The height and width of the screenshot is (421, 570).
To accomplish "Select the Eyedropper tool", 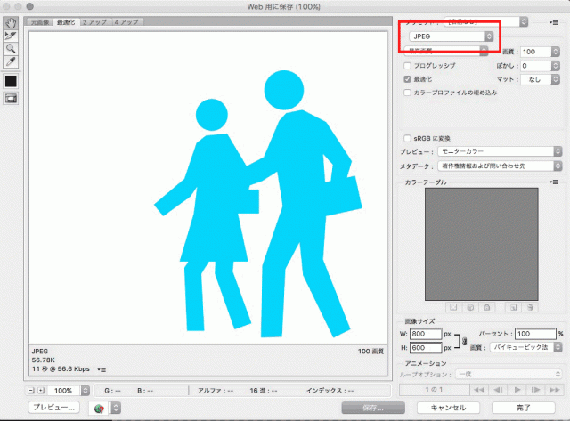I will (11, 61).
